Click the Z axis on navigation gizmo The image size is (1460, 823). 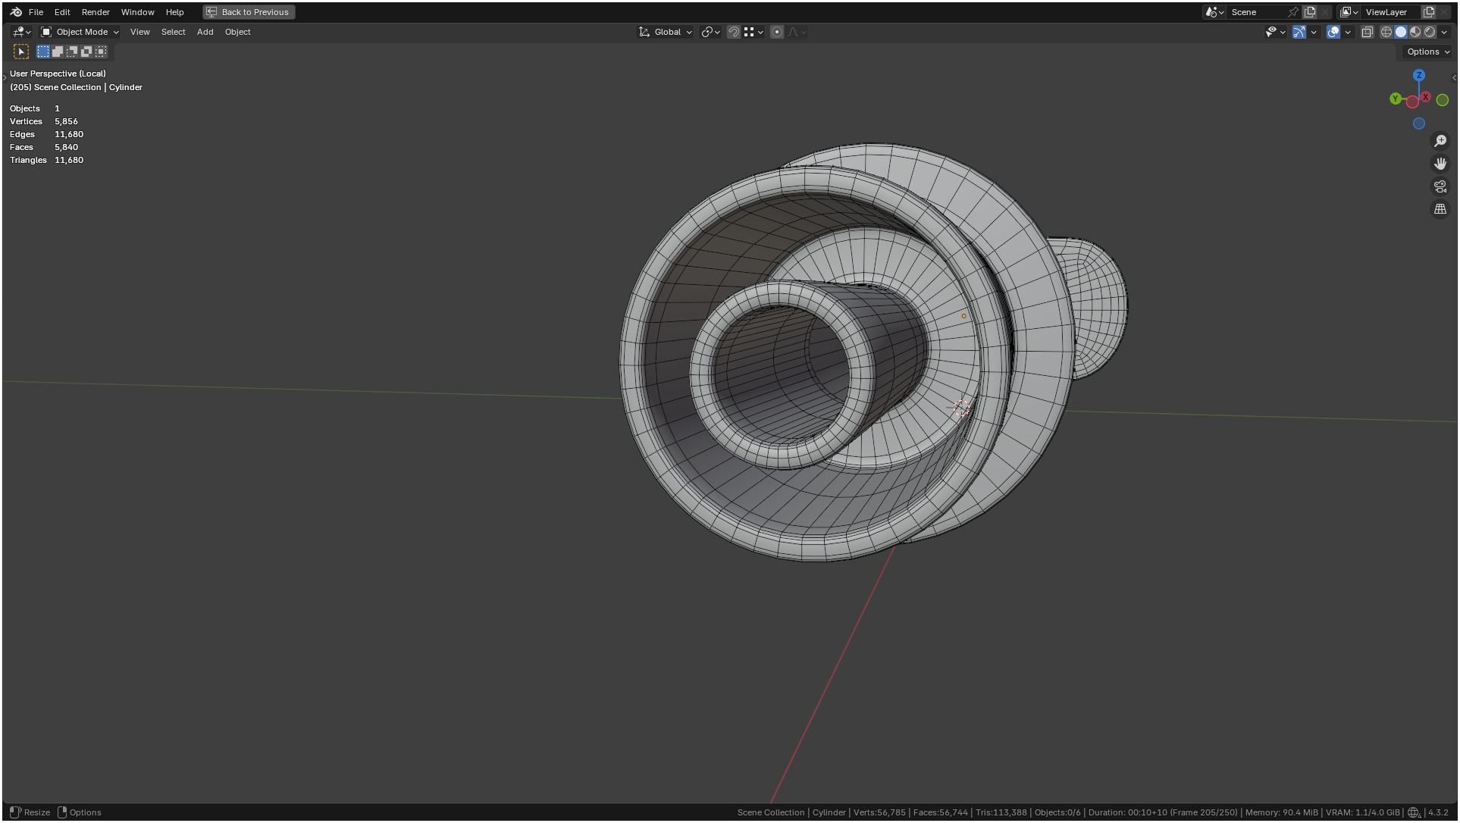coord(1419,75)
